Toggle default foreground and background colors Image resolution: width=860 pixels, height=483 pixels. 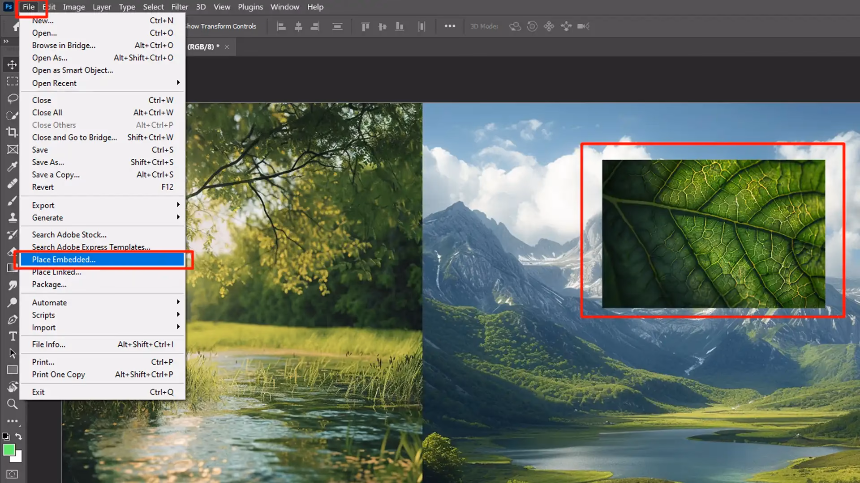point(6,436)
